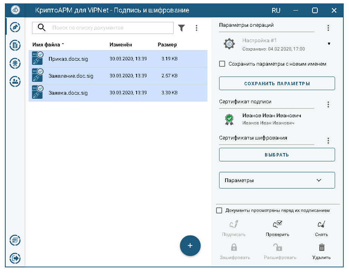Verify signatures with Проверить
This screenshot has height=273, width=349.
pos(277,229)
